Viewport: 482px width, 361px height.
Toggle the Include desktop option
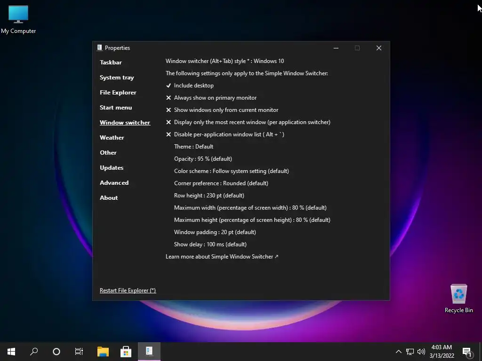coord(190,86)
